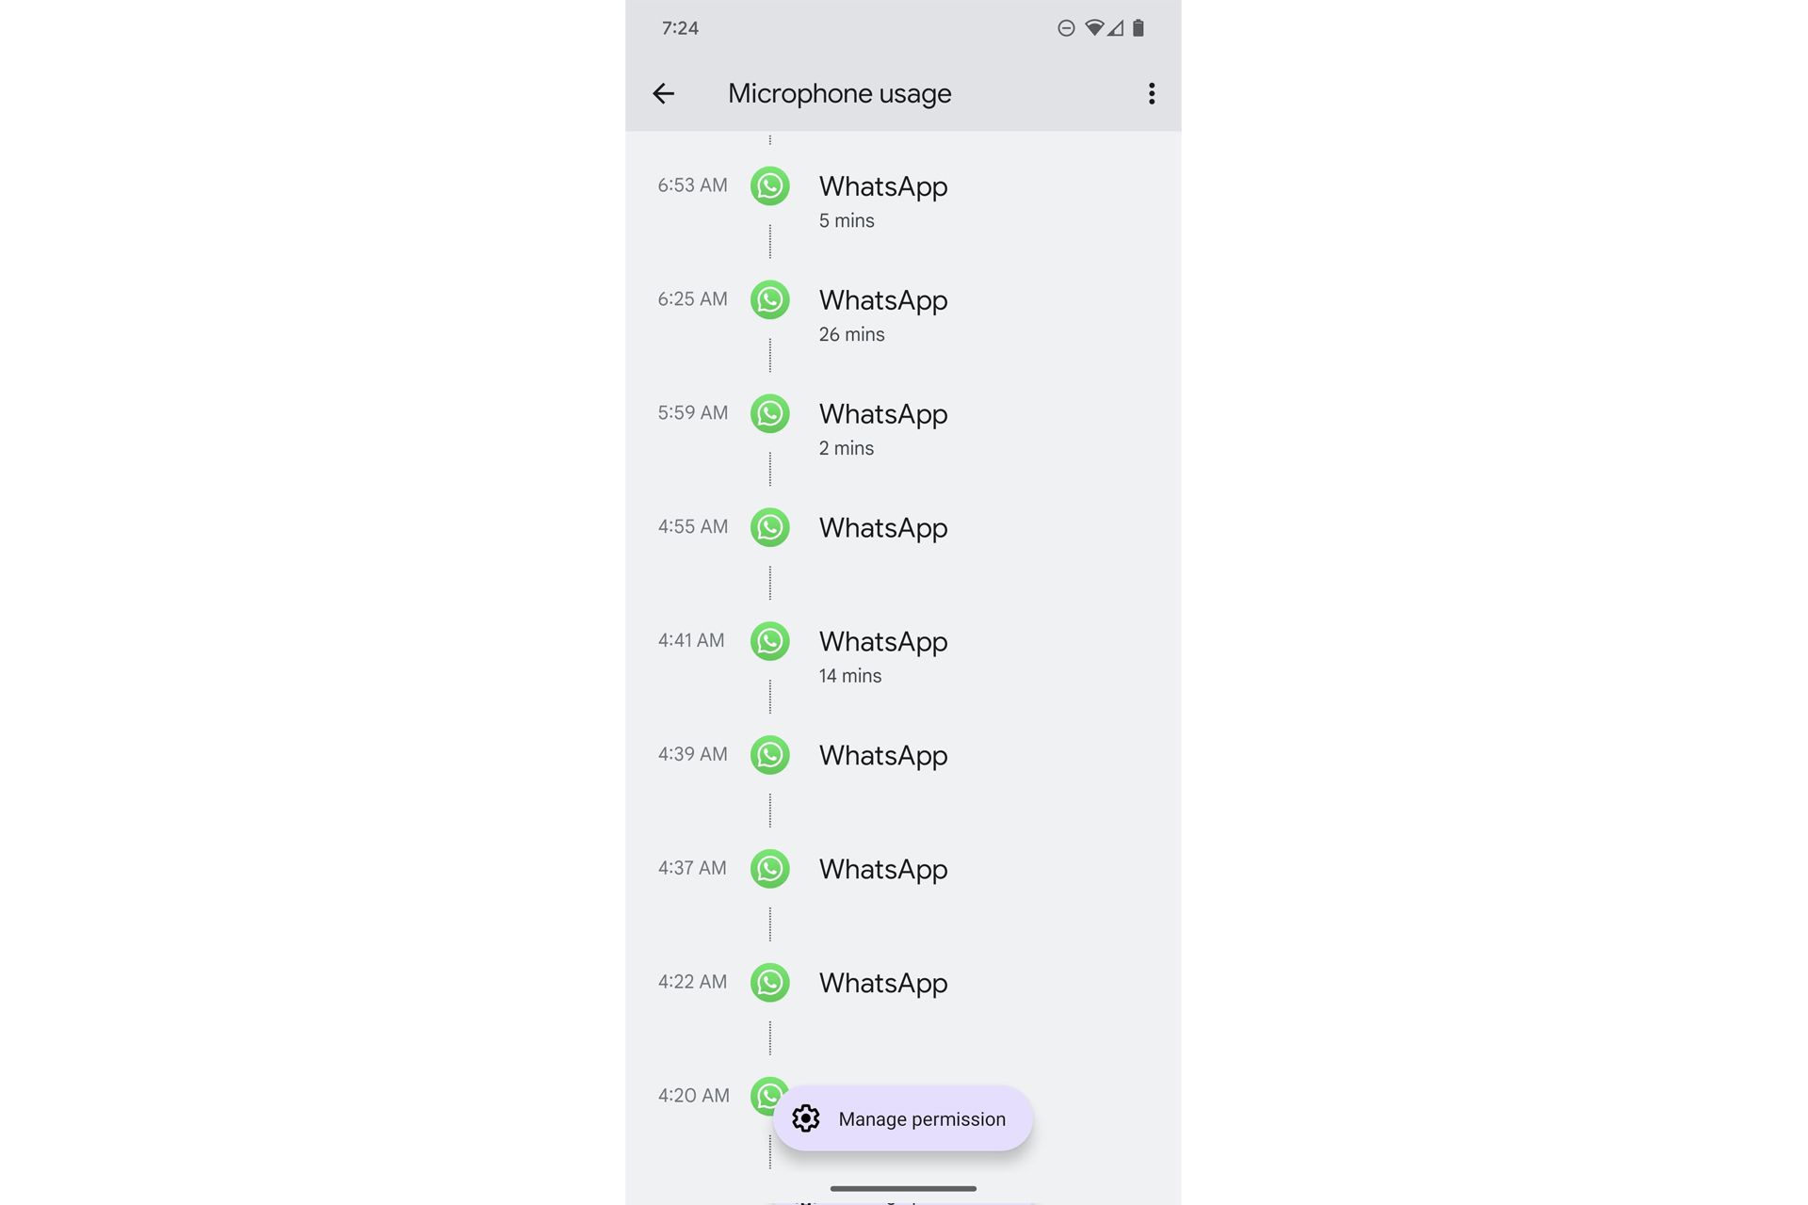Tap the 26 mins usage label
1808x1205 pixels.
coord(851,334)
